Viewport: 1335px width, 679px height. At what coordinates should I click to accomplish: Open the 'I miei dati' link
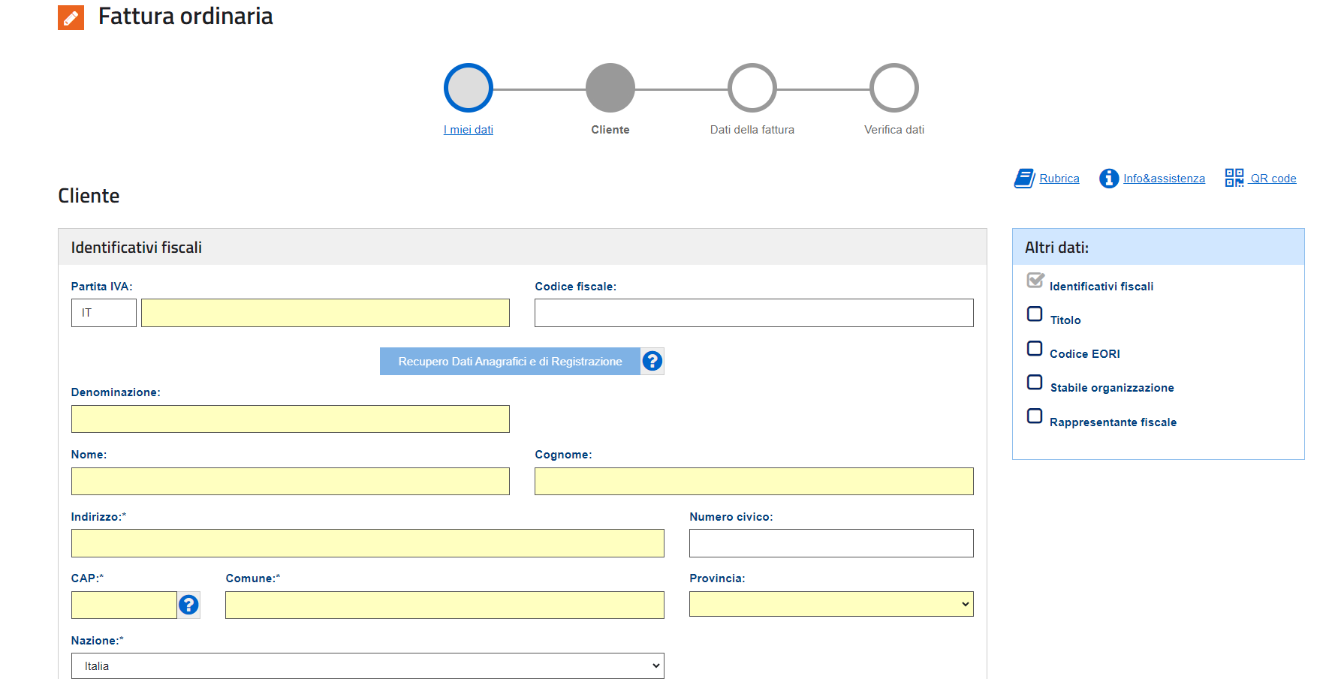pos(468,130)
